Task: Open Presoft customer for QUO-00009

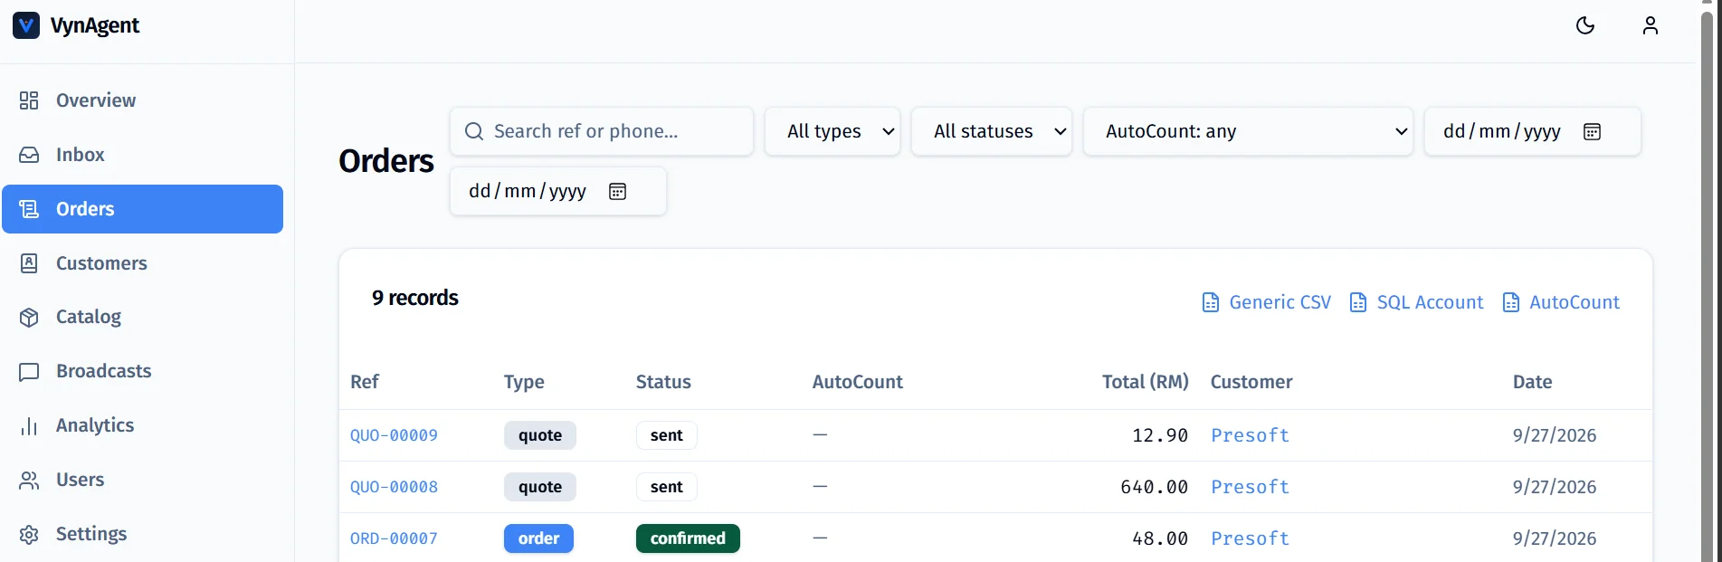Action: 1250,435
